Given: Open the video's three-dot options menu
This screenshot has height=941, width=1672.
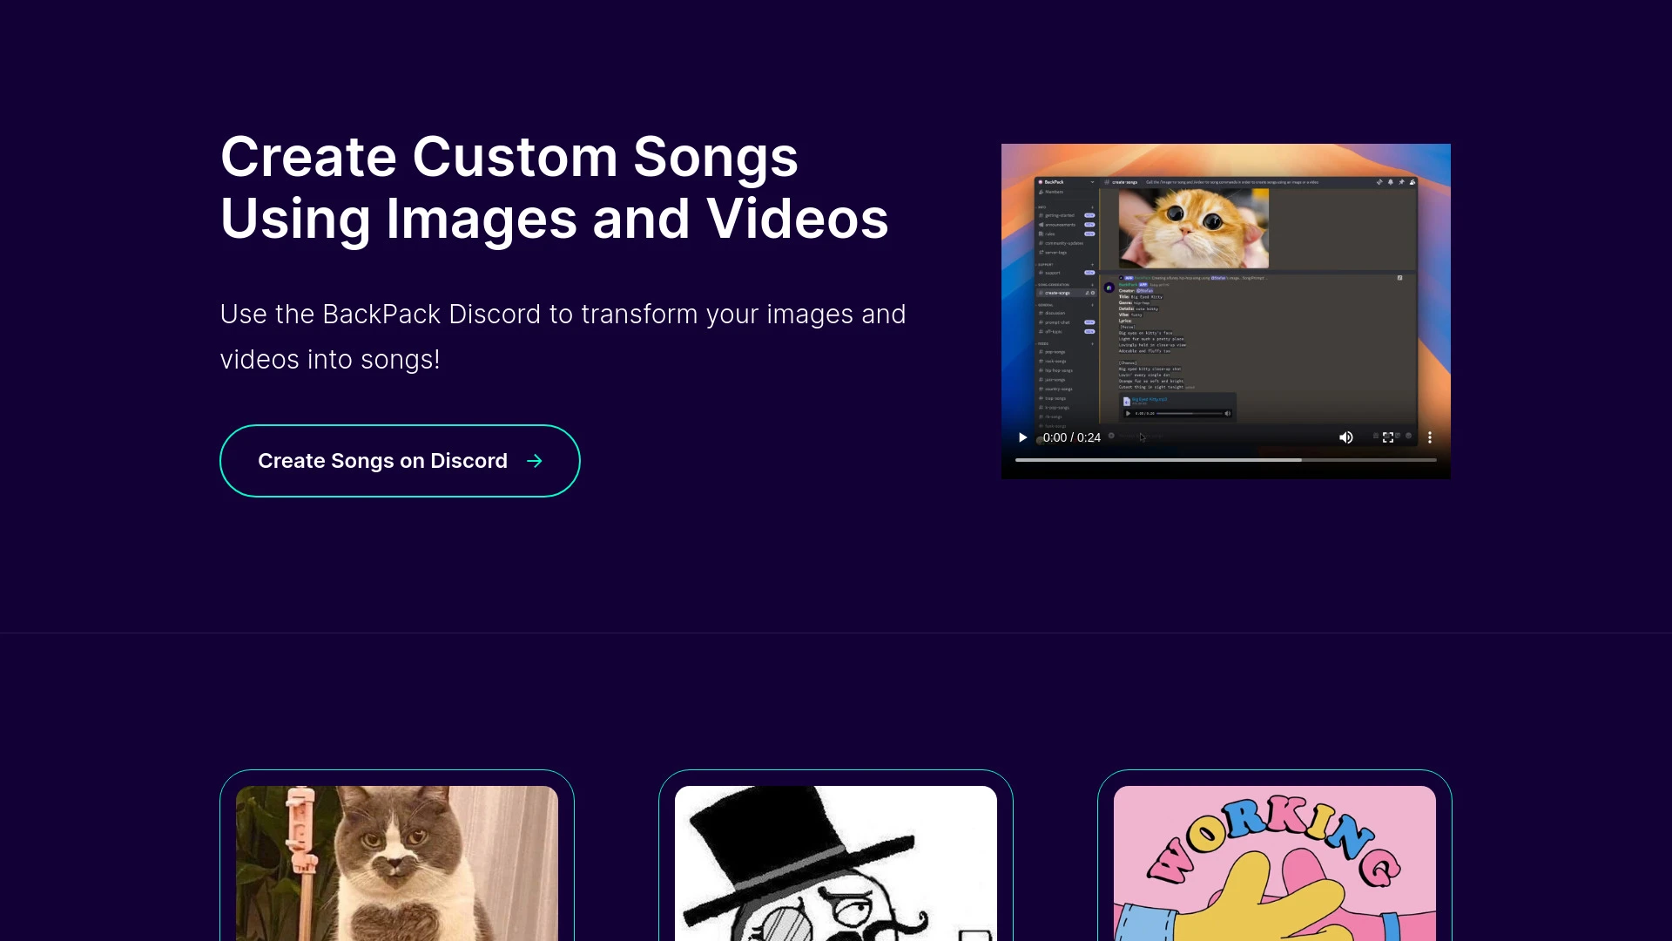Looking at the screenshot, I should (x=1429, y=437).
